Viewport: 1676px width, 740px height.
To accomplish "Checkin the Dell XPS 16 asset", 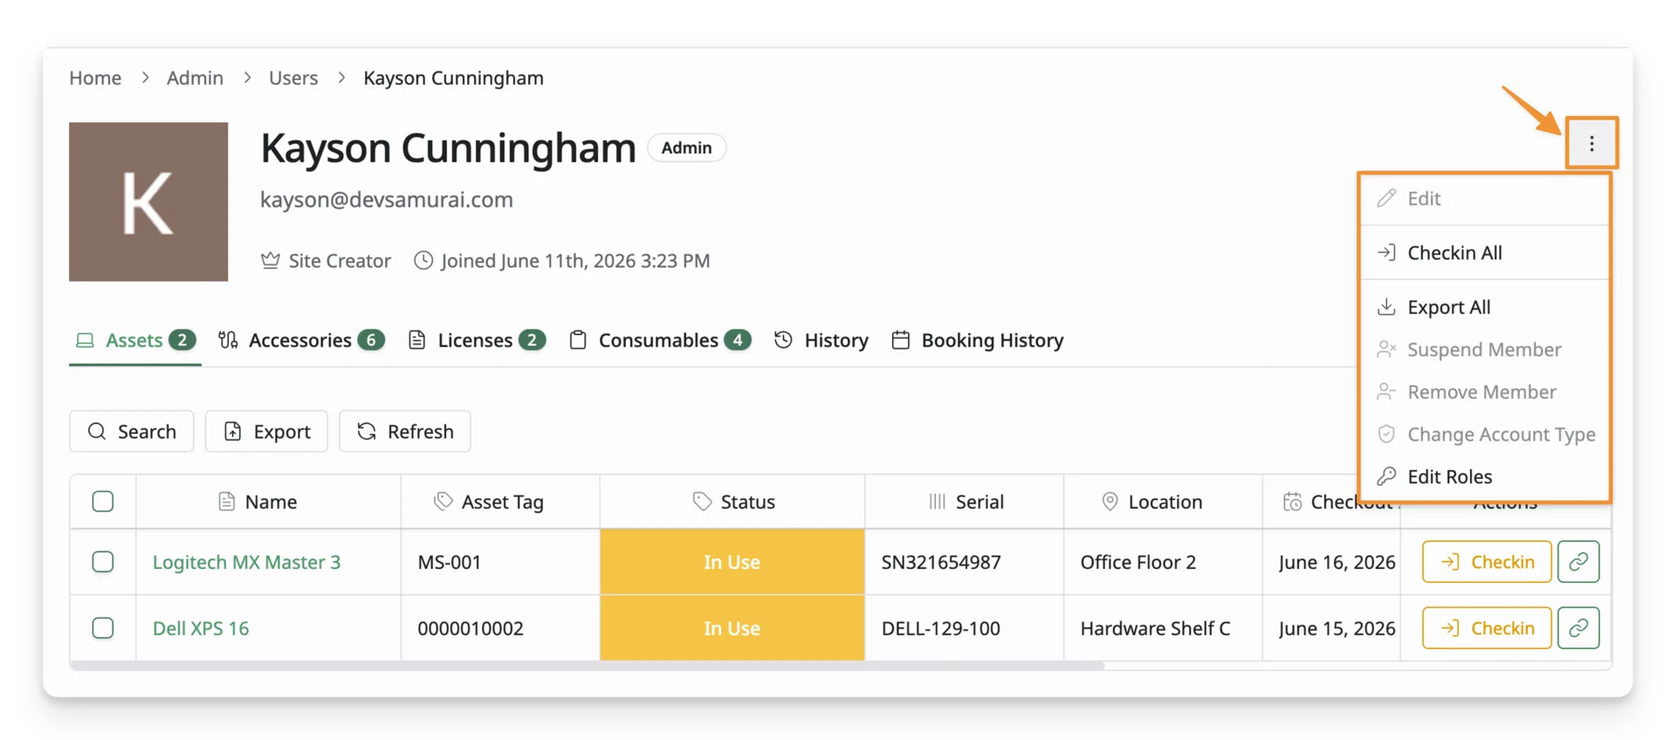I will pos(1487,628).
